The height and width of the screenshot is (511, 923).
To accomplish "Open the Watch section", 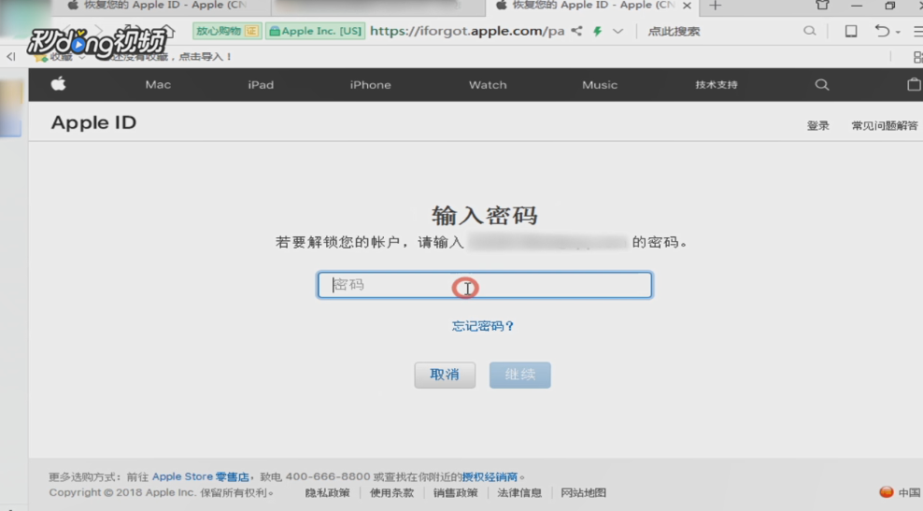I will (x=488, y=85).
